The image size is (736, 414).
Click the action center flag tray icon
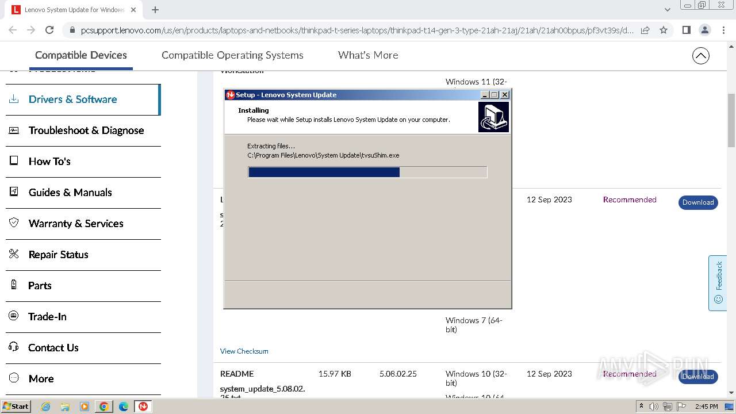(681, 407)
